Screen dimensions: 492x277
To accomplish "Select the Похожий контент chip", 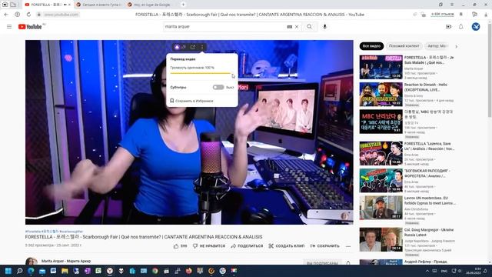I will pyautogui.click(x=404, y=46).
